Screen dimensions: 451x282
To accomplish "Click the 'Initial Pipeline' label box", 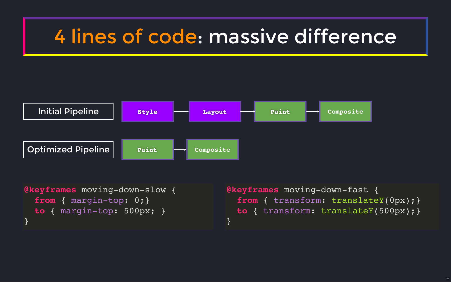I will coord(68,111).
